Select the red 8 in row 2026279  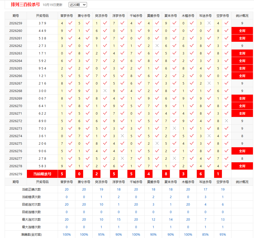click(166, 174)
